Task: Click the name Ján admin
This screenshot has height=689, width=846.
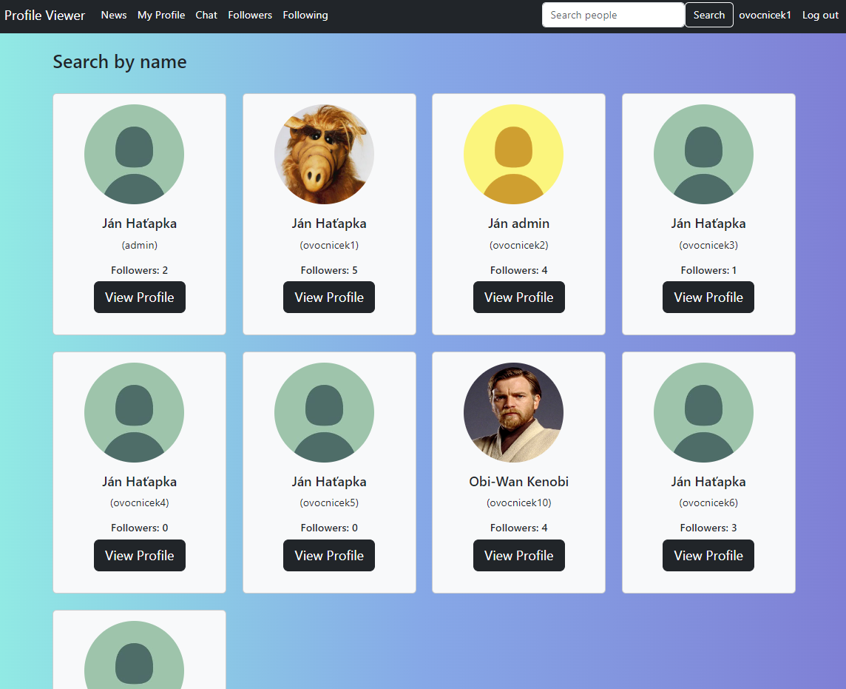Action: point(519,223)
